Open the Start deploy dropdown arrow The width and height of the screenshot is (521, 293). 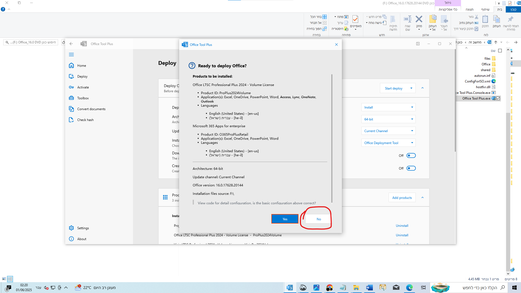click(x=411, y=88)
